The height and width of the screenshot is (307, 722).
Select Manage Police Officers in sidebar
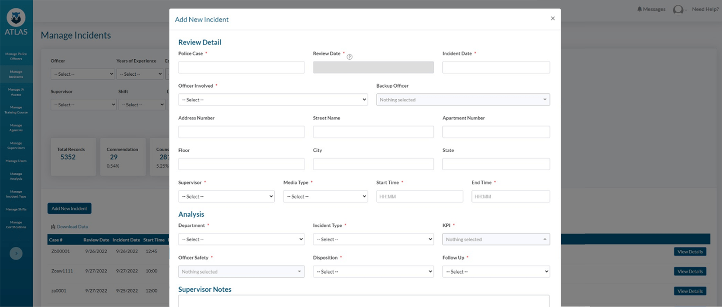(16, 56)
